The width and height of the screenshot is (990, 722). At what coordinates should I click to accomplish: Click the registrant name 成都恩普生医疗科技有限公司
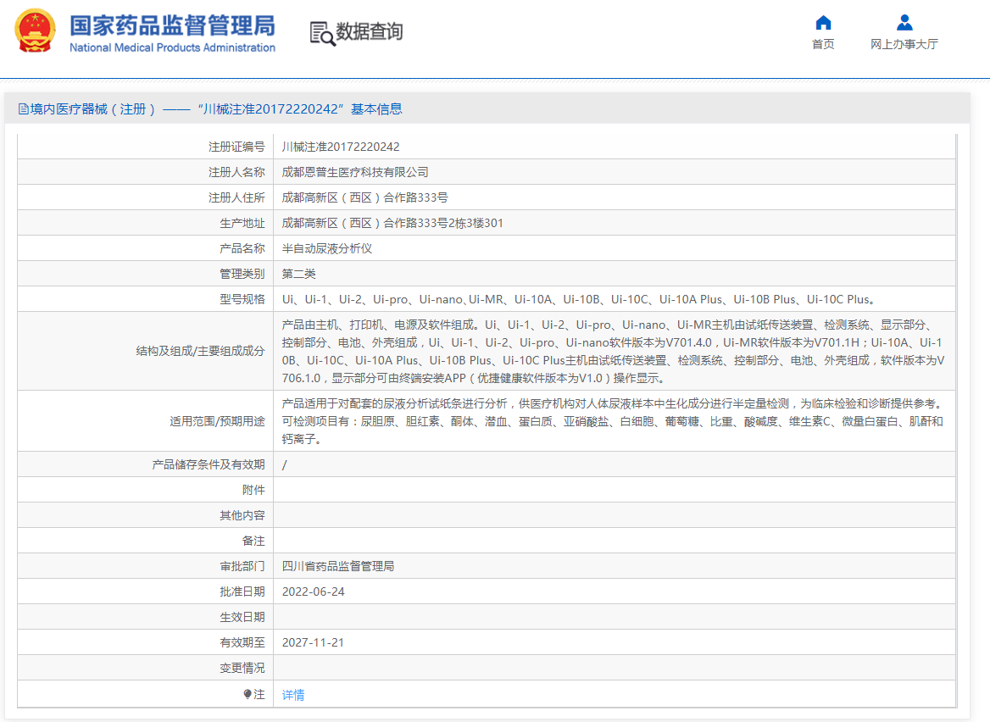tap(355, 172)
